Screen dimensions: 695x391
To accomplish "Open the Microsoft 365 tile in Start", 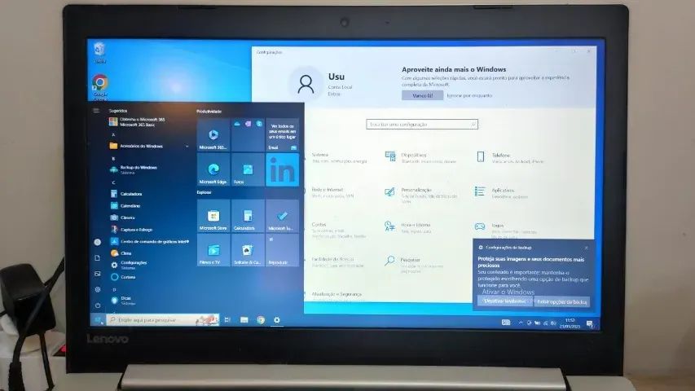I will [x=213, y=134].
